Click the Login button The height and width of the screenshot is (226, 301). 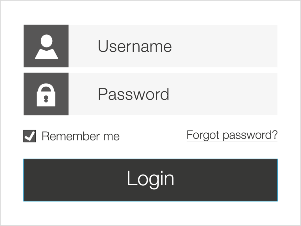150,180
